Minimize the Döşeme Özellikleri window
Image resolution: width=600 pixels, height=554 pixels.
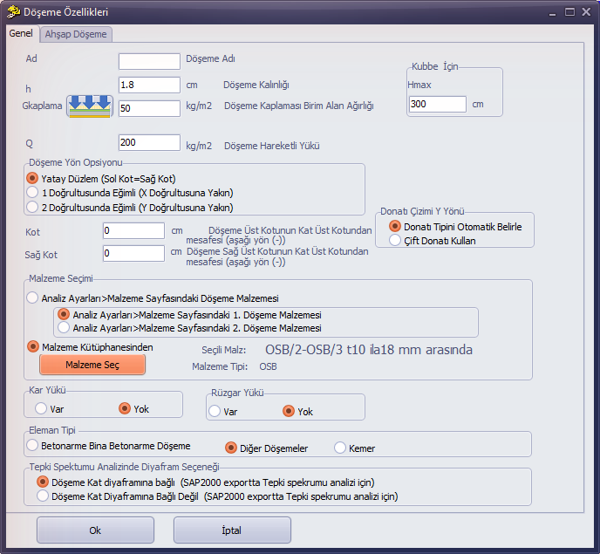click(552, 12)
